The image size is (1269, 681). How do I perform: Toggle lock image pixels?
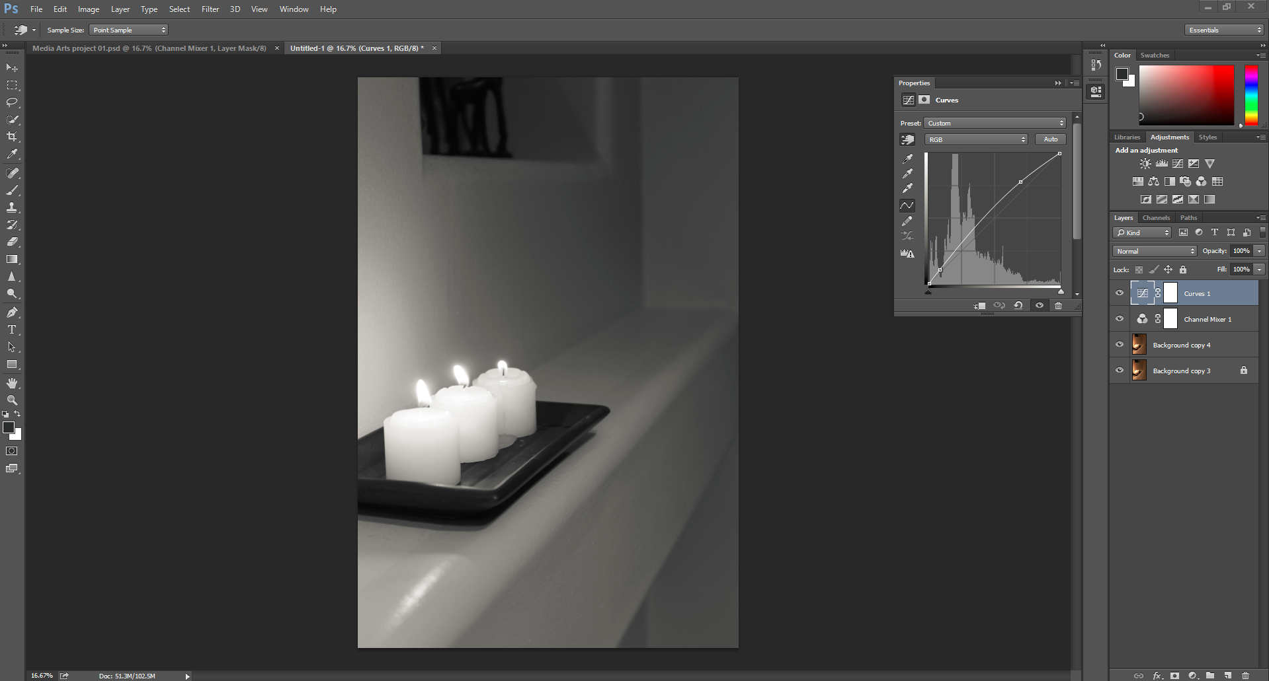tap(1153, 269)
